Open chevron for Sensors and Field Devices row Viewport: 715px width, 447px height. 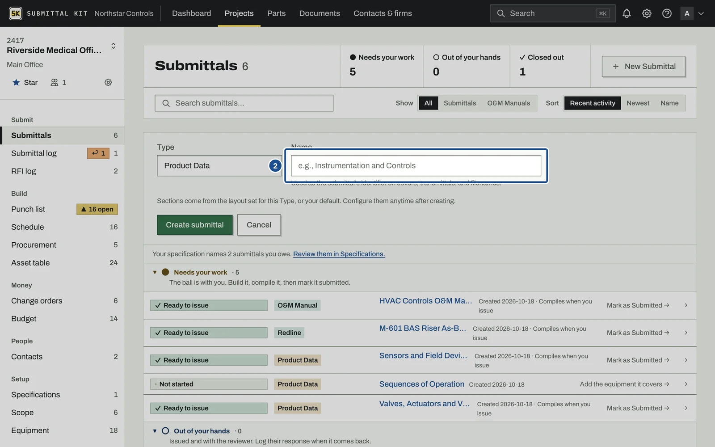click(686, 360)
